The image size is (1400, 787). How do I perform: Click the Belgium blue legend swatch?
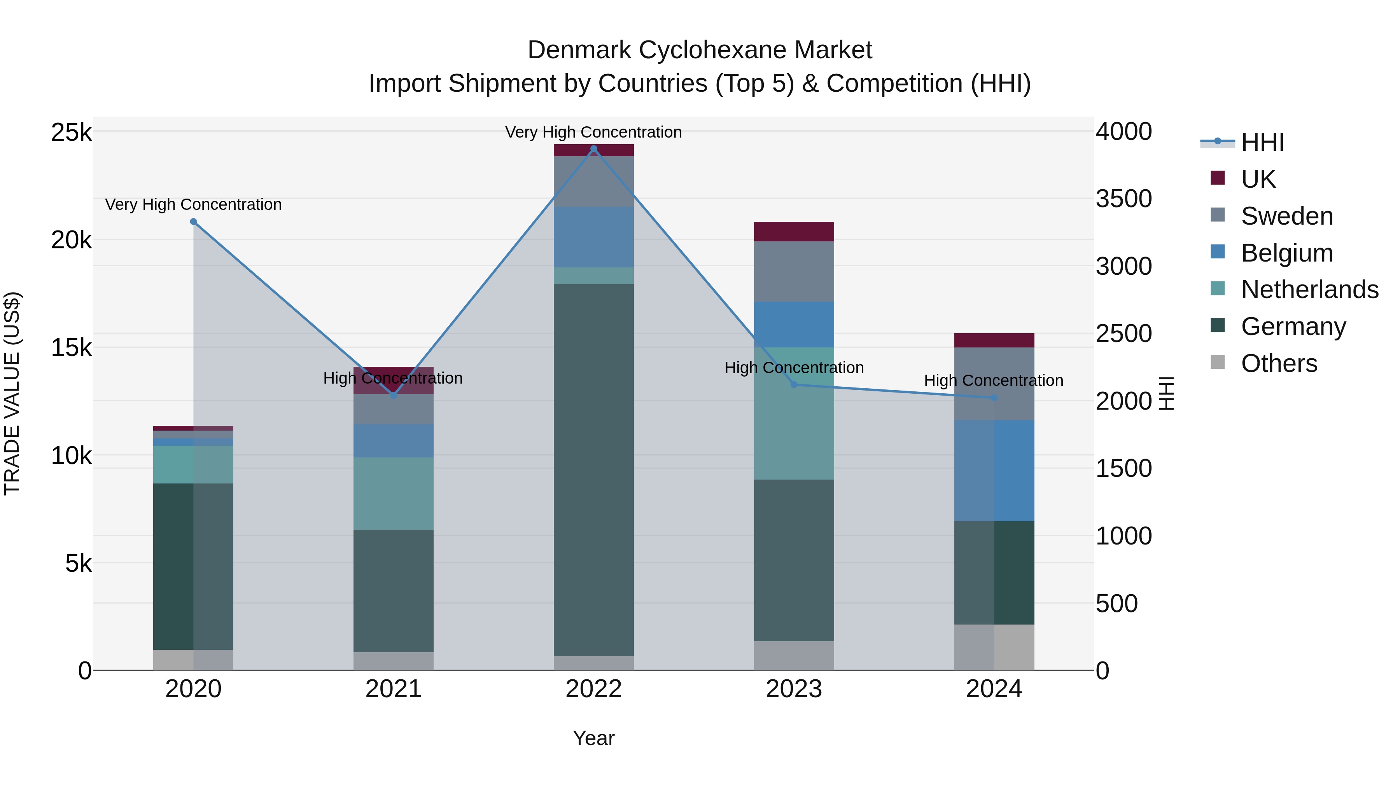point(1217,251)
